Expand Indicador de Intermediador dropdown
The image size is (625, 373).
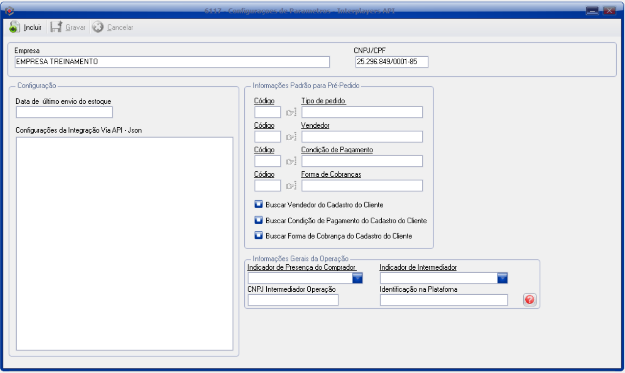pyautogui.click(x=502, y=278)
